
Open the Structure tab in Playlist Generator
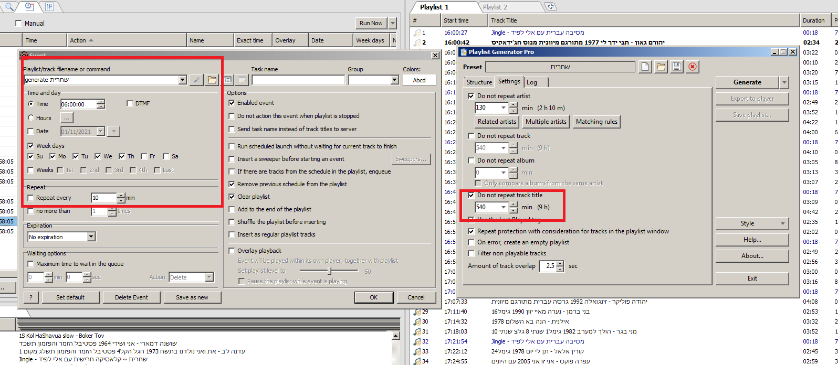pyautogui.click(x=479, y=82)
